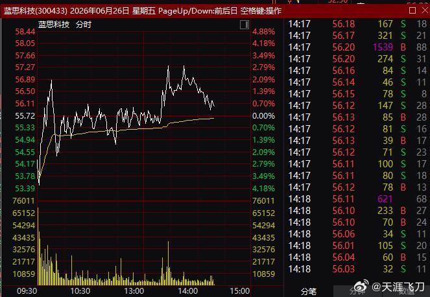The width and height of the screenshot is (430, 297).
Task: Select the tick with volume 274
Action: click(x=357, y=59)
